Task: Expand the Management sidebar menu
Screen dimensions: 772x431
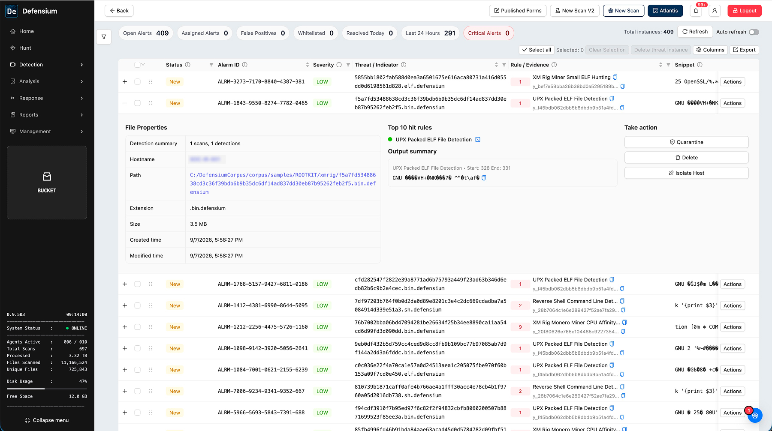Action: click(x=47, y=132)
